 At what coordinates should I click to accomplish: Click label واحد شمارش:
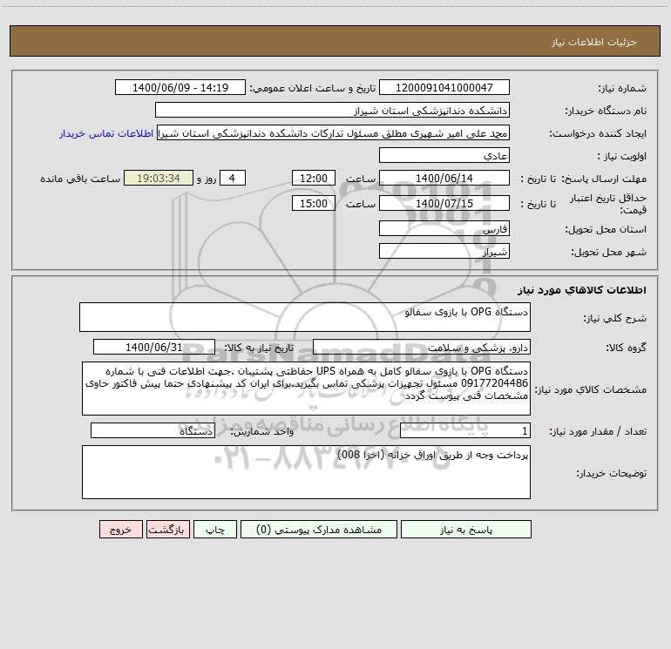262,432
